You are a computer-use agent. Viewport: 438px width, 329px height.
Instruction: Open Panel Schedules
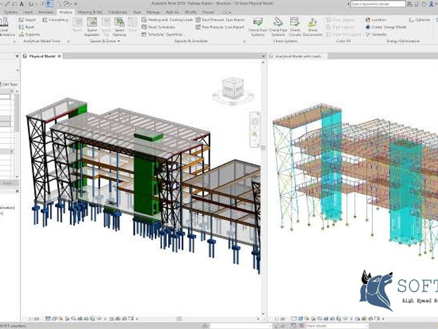[x=159, y=27]
